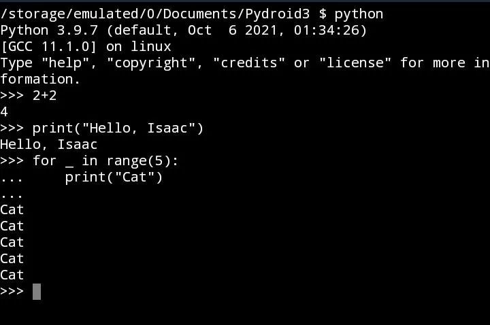
Task: Click the gray cursor block at the prompt
Action: (x=37, y=292)
